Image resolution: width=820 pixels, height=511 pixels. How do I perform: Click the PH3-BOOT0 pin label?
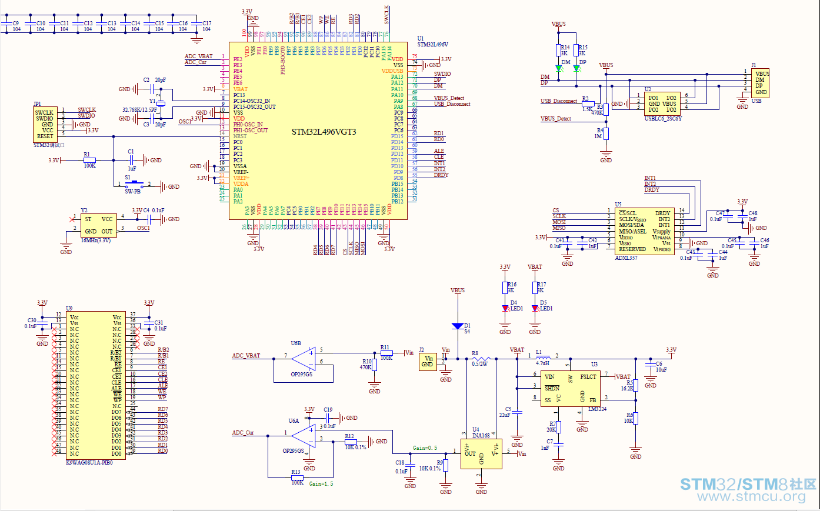(282, 60)
